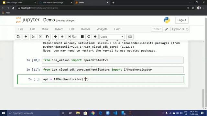Open the Help menu

pos(117,29)
